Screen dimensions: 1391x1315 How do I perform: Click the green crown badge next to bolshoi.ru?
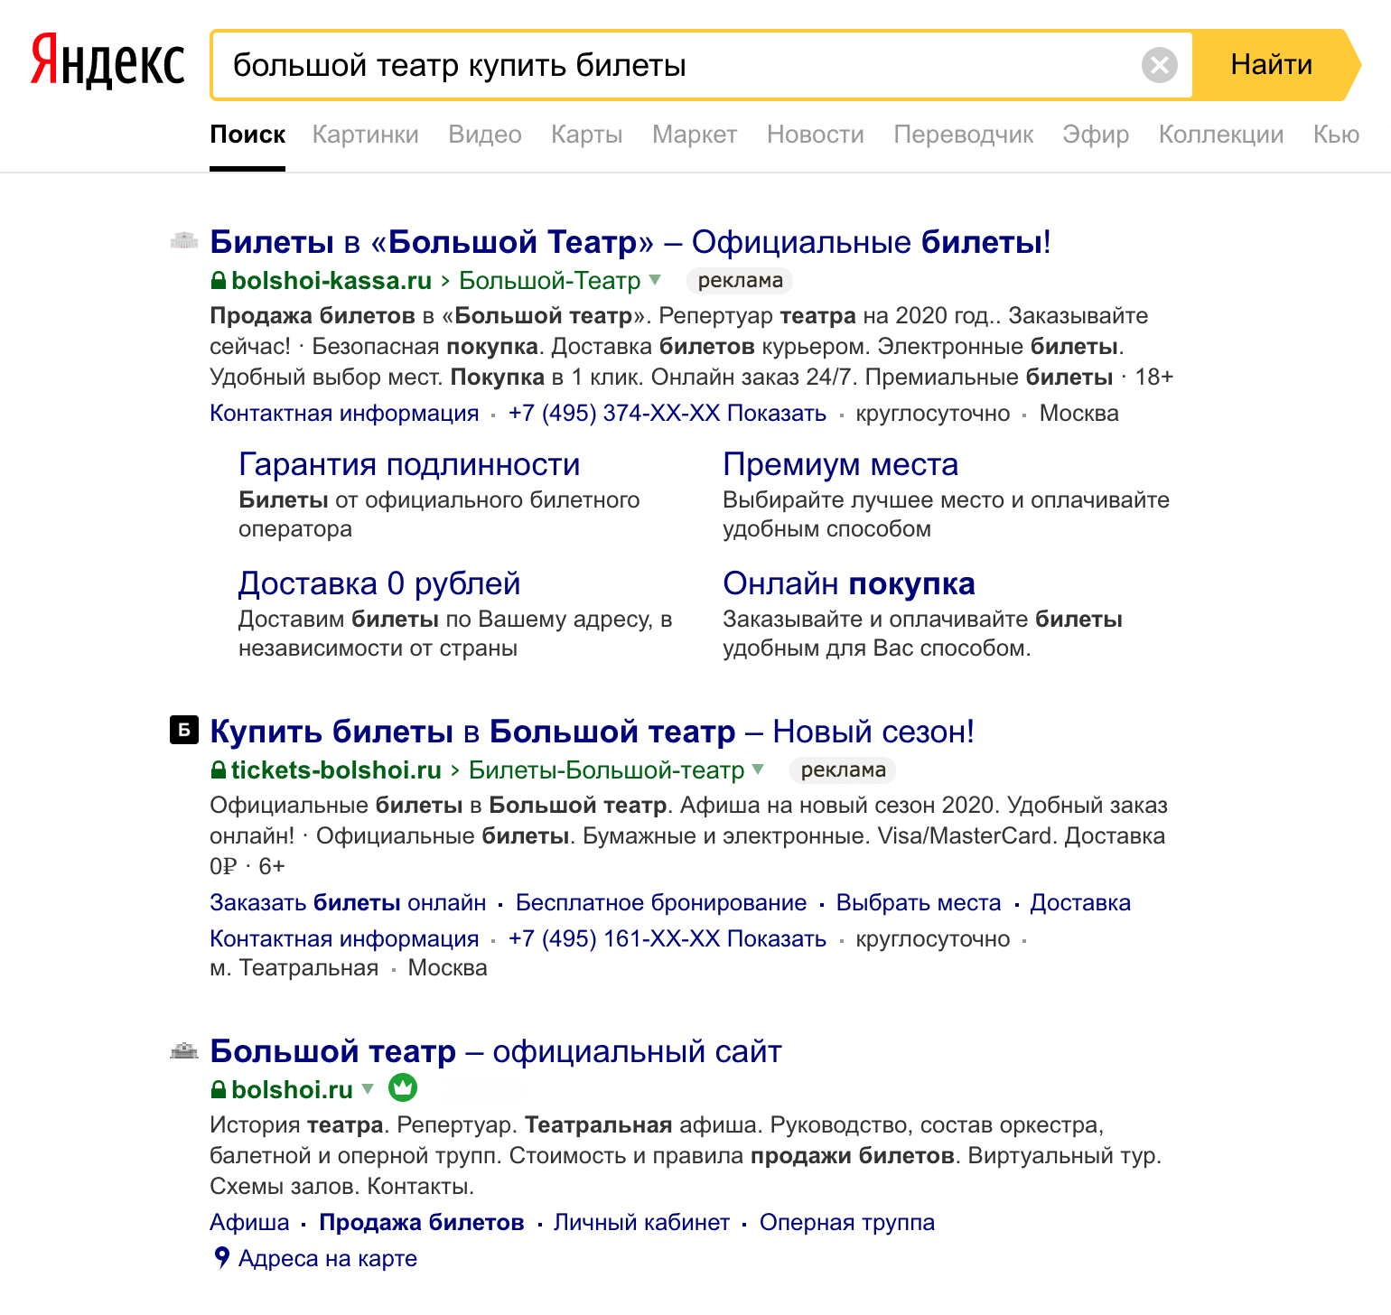(x=403, y=1088)
